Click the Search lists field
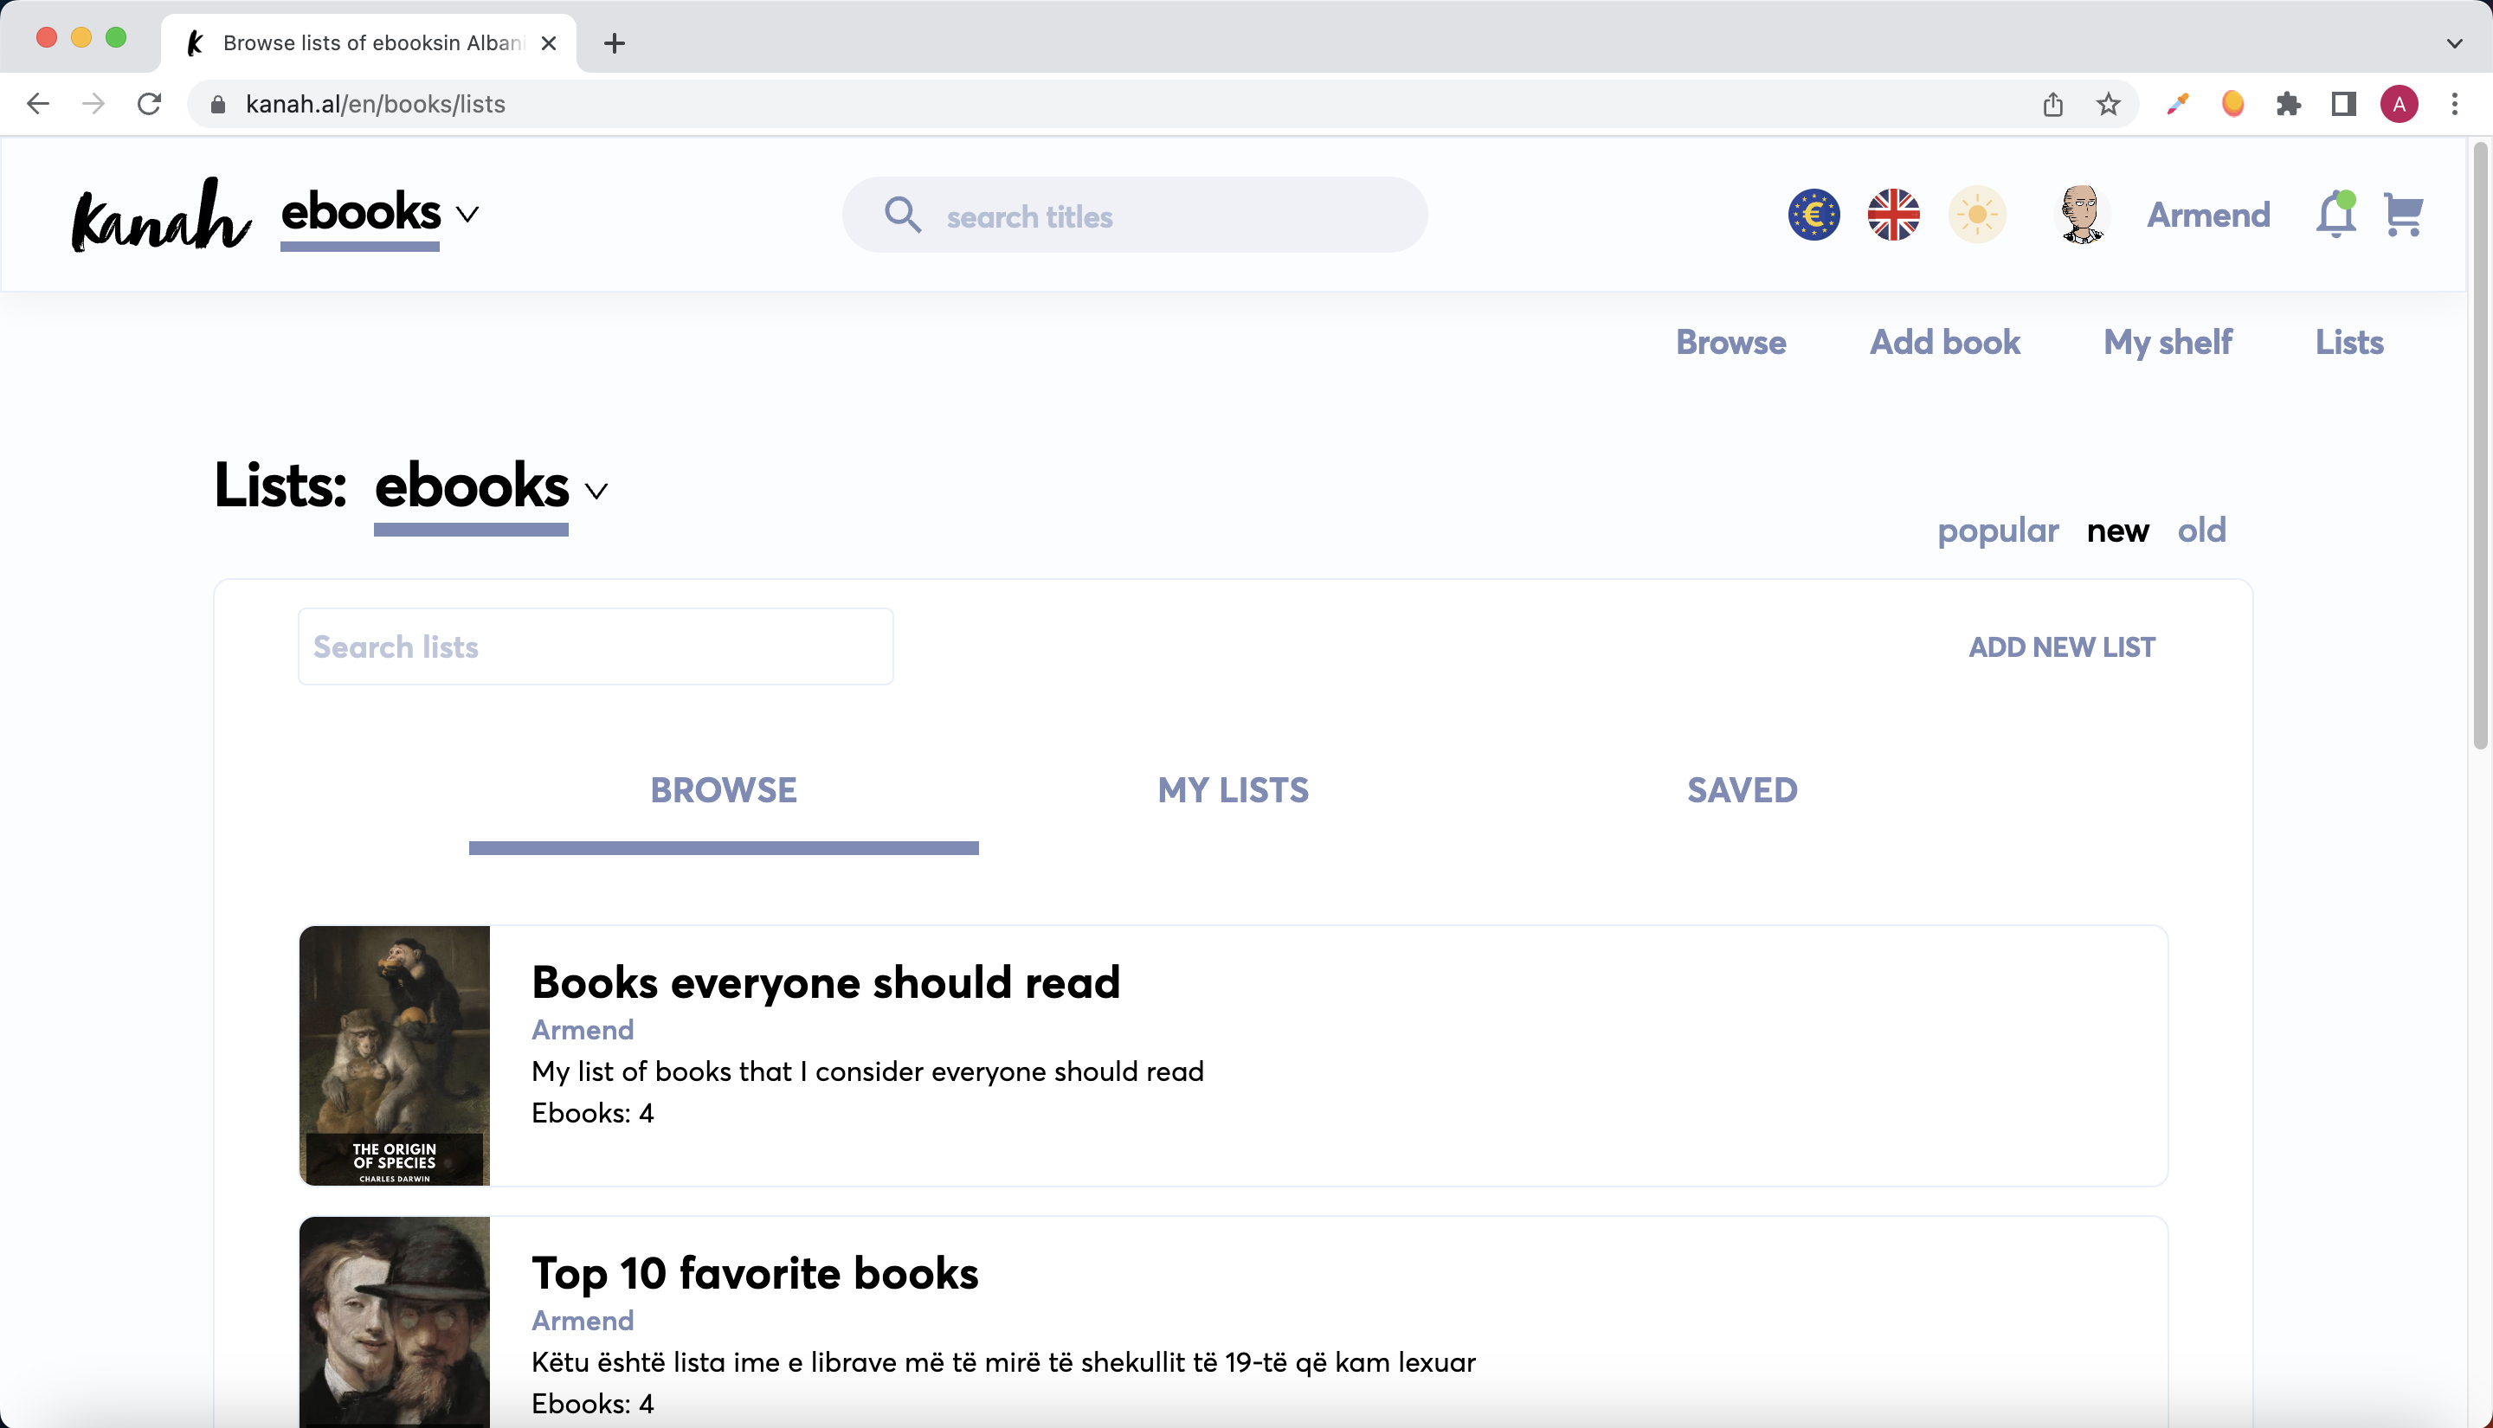2493x1428 pixels. coord(596,646)
